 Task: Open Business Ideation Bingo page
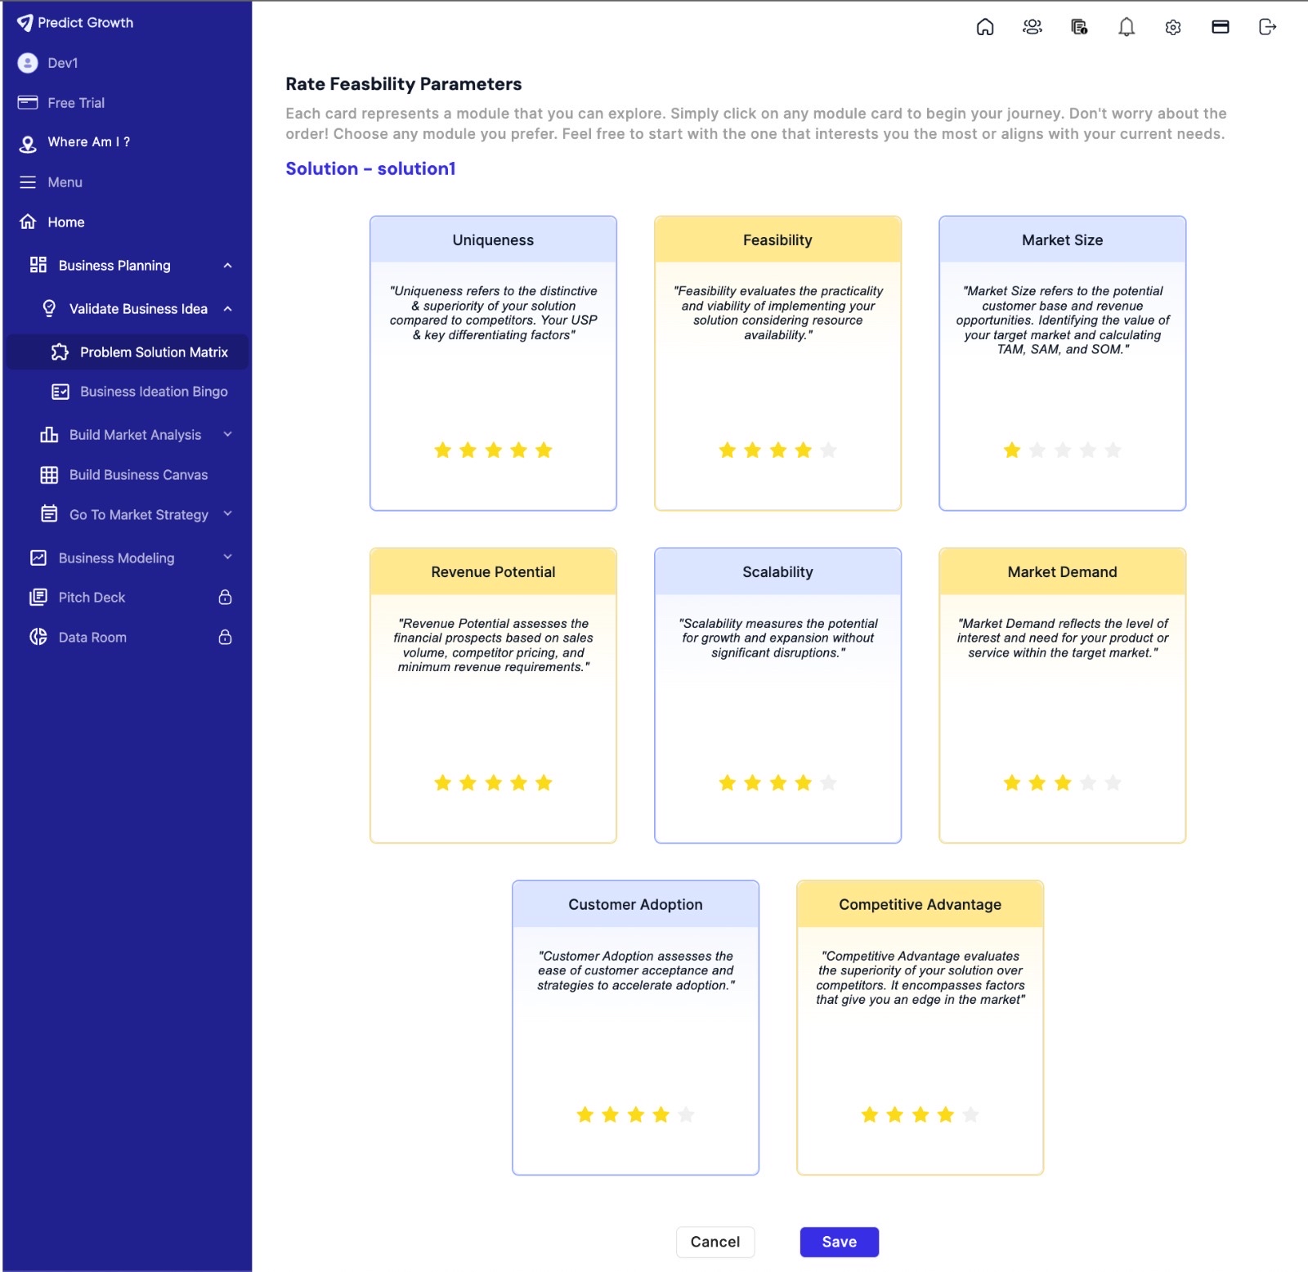tap(153, 392)
